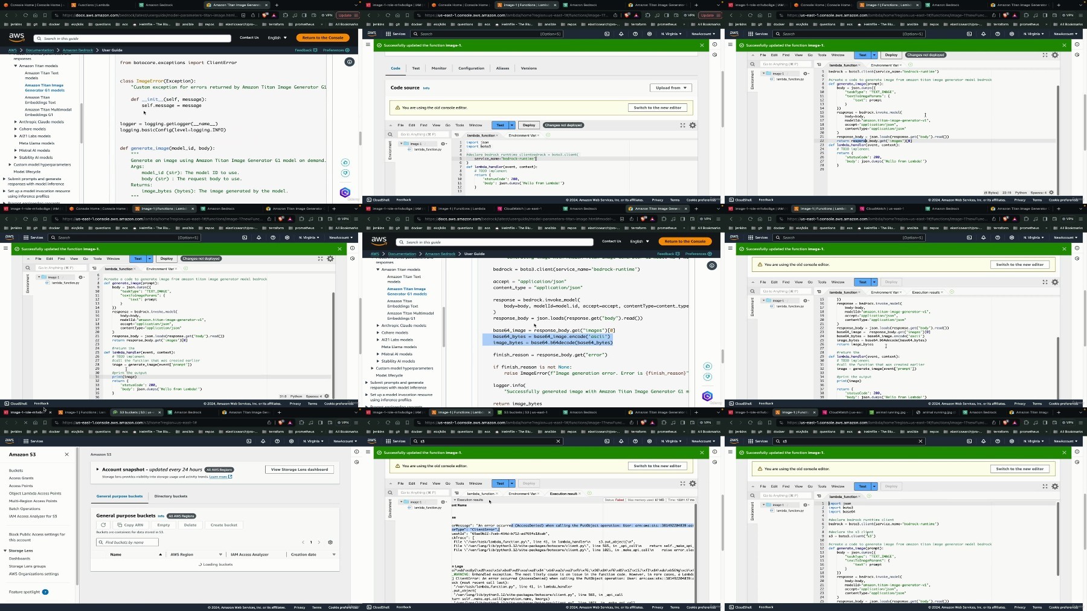Select the Directory buckets tab
Viewport: 1087px width, 611px height.
[x=171, y=496]
